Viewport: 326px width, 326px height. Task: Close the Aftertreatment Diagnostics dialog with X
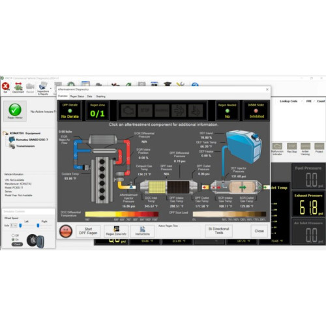267,89
